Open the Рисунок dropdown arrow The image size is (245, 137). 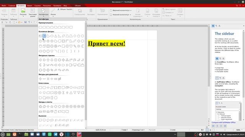pyautogui.click(x=23, y=16)
